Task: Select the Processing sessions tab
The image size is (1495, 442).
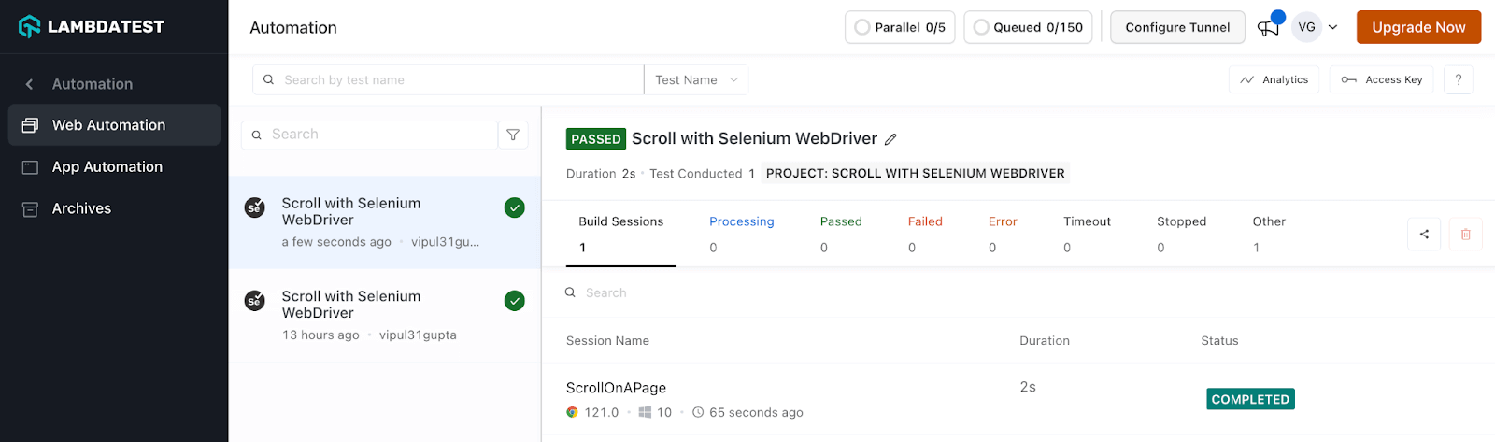Action: (741, 221)
